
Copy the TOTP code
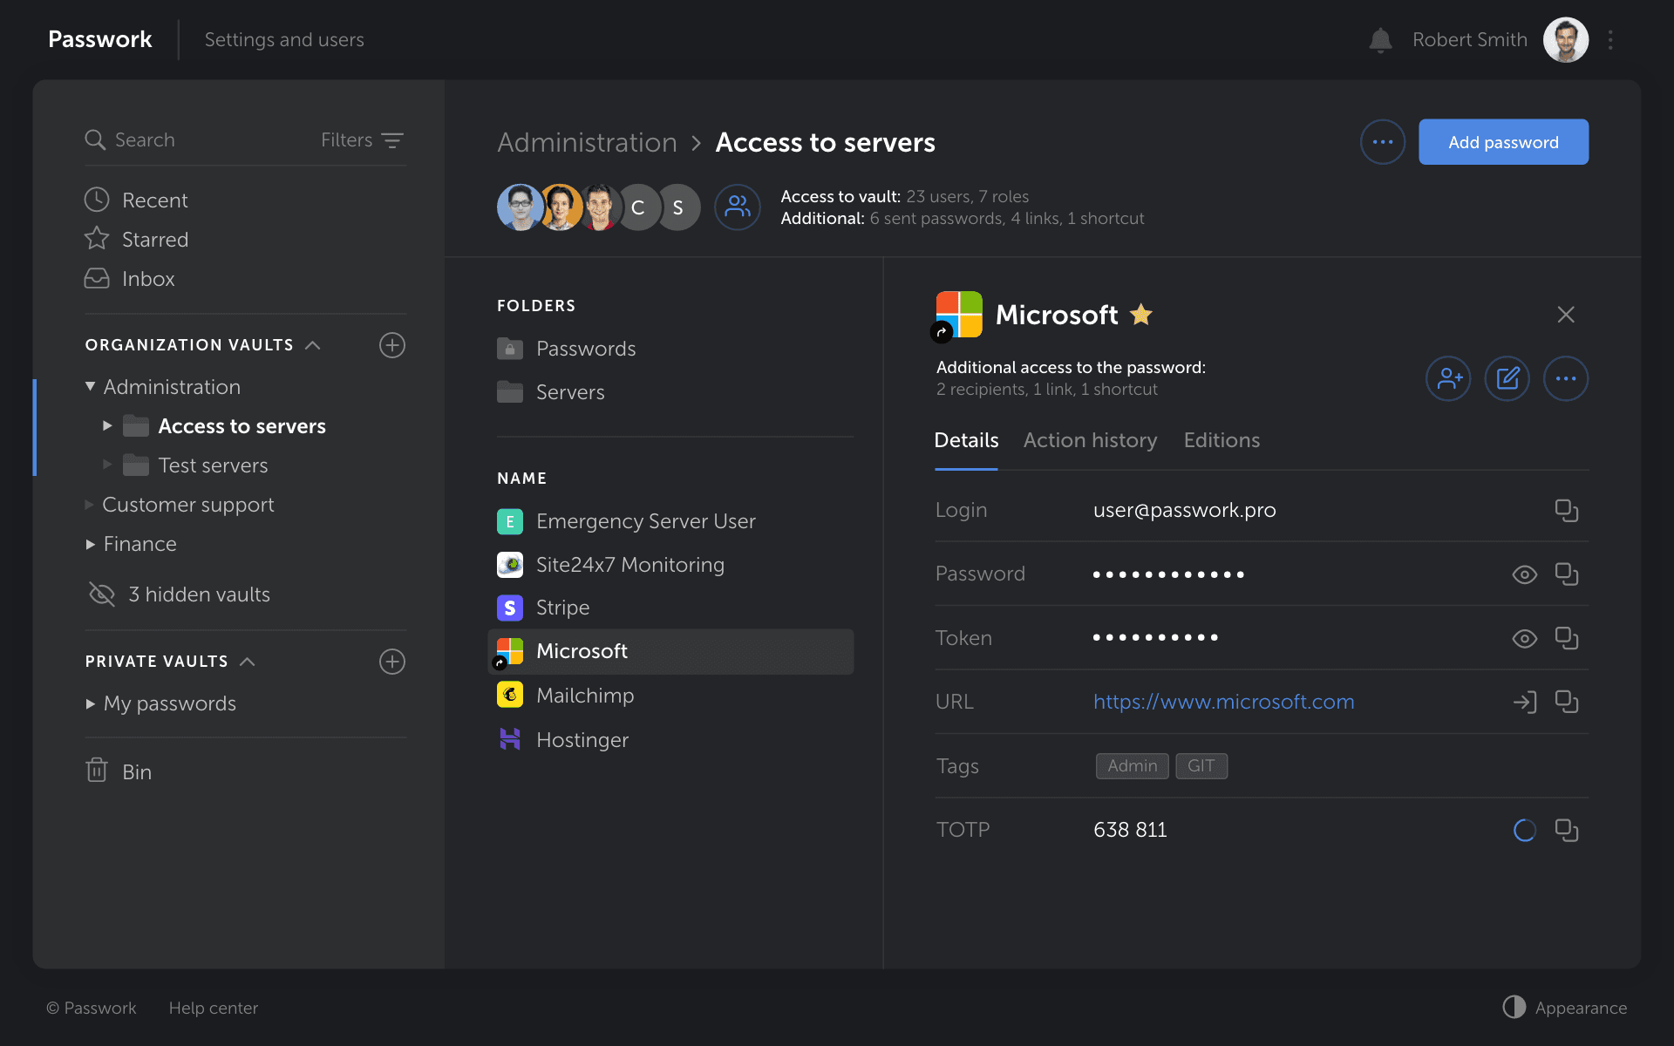point(1567,831)
